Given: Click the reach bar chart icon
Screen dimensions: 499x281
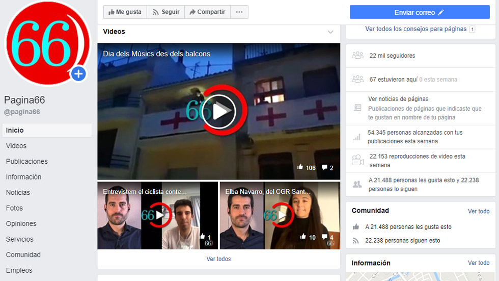Looking at the screenshot, I should (357, 137).
